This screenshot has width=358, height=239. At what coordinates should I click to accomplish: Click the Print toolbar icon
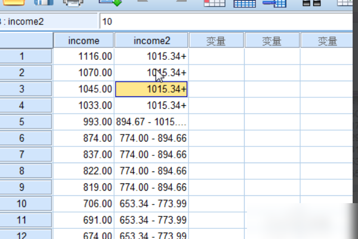click(73, 3)
